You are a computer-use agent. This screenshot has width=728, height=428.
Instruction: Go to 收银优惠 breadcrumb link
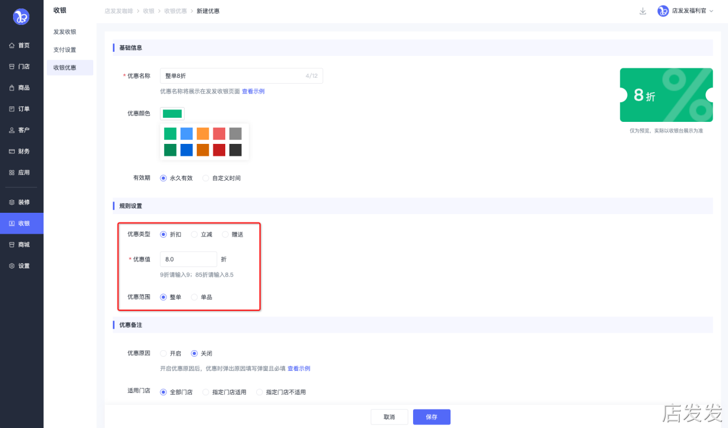pos(175,11)
